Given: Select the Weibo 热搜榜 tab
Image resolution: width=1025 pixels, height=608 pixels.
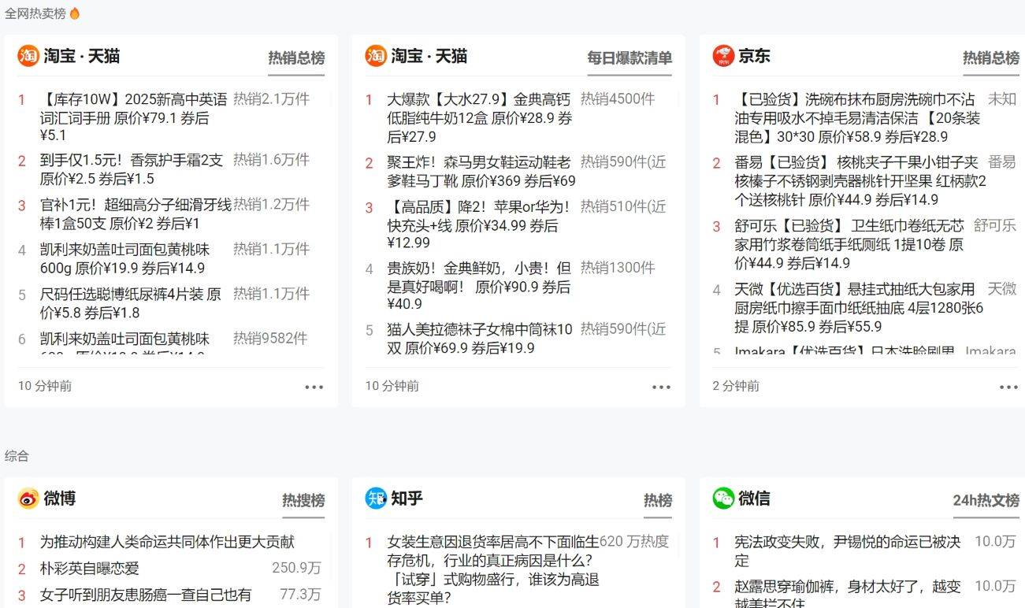Looking at the screenshot, I should point(303,501).
